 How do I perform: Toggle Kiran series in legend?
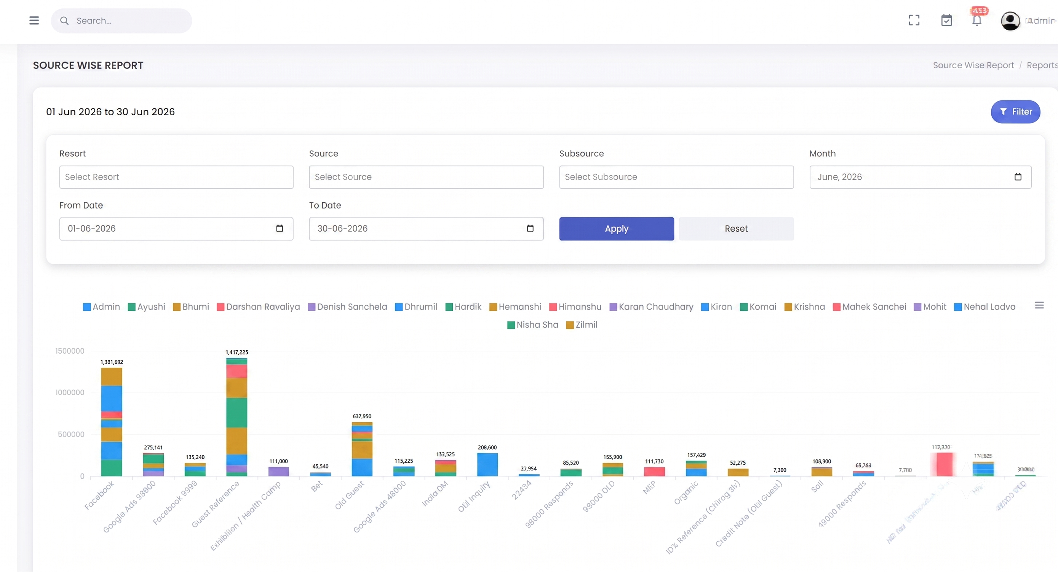(717, 307)
